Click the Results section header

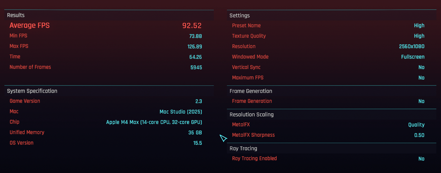[x=16, y=15]
